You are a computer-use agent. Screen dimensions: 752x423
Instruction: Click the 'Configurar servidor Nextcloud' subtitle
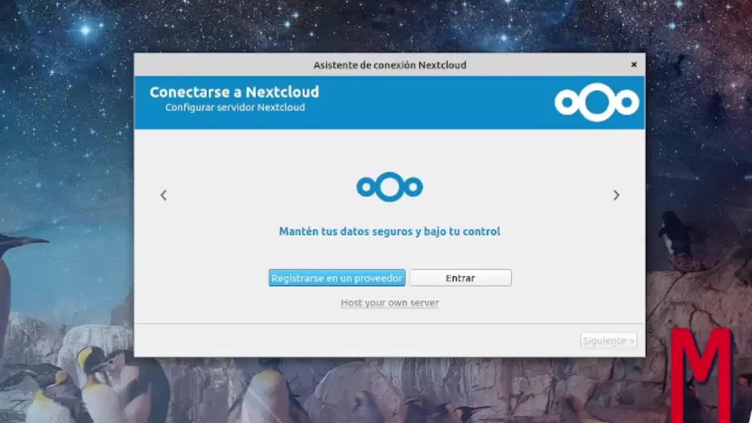[235, 108]
